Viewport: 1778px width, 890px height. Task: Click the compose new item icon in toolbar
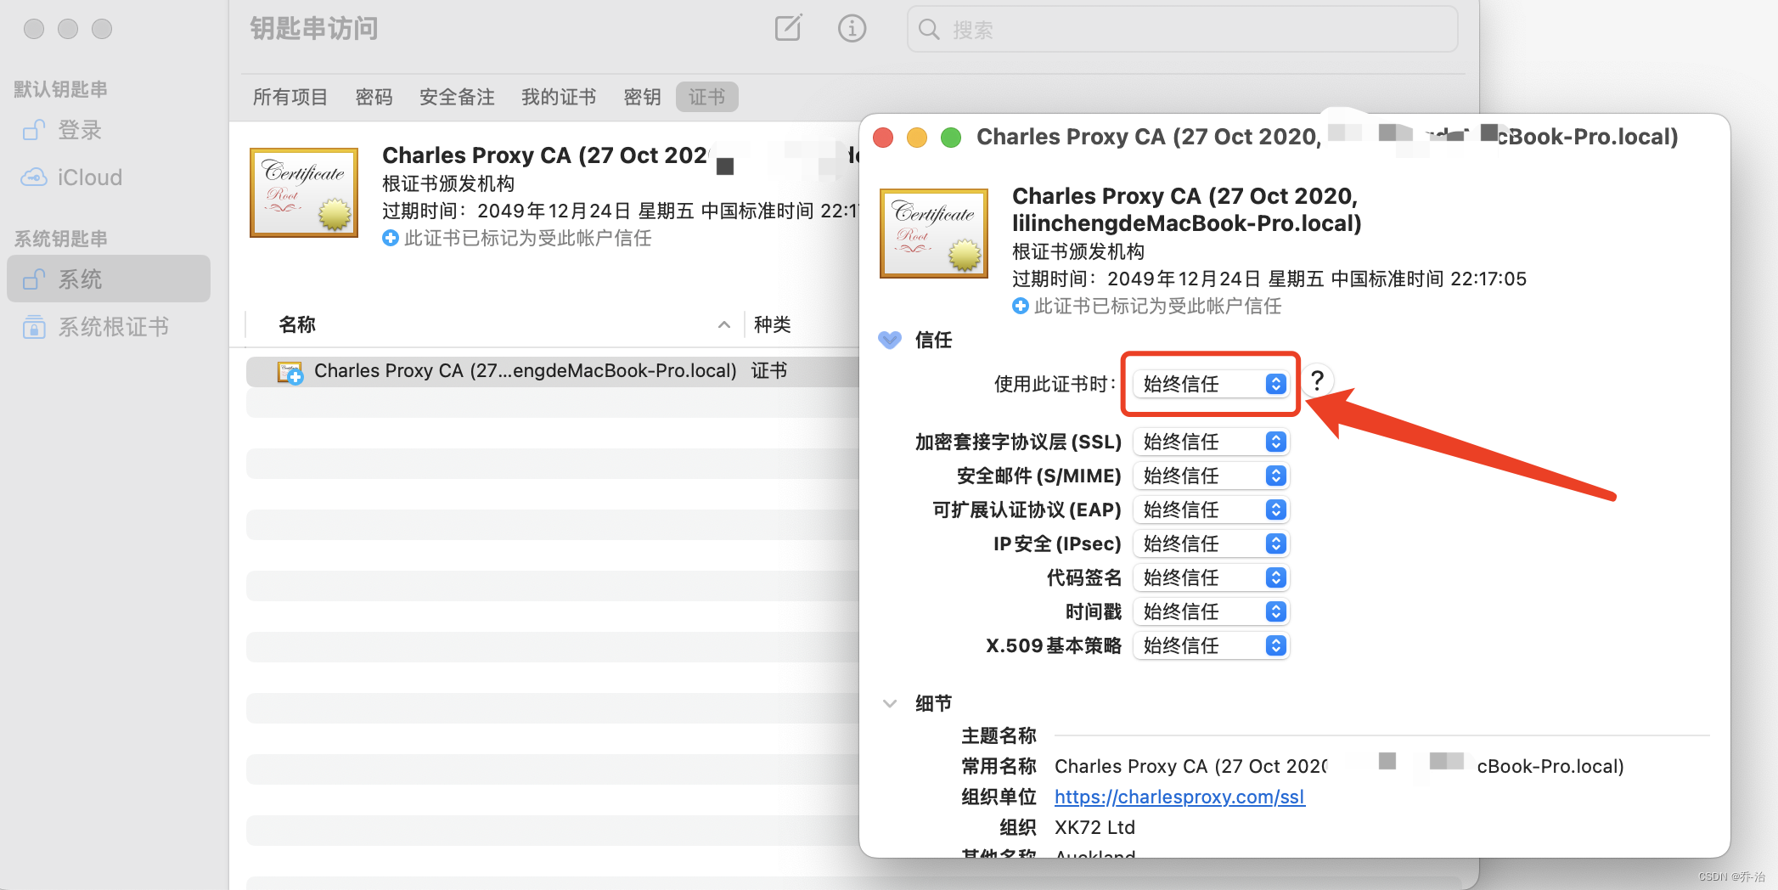point(788,28)
